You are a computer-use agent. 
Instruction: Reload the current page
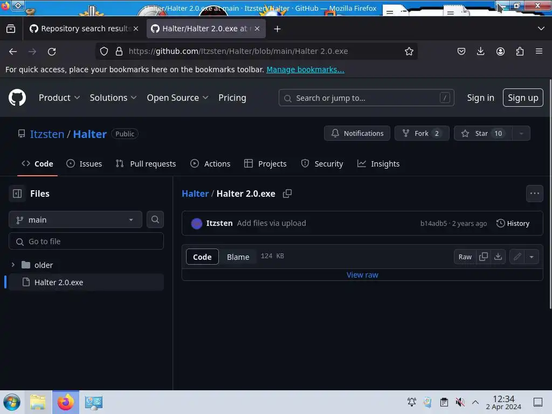(52, 51)
